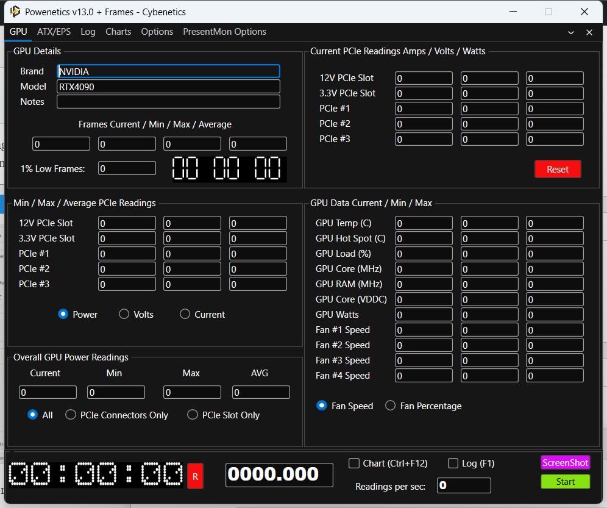Click the GPU Core (MHz) label

349,269
